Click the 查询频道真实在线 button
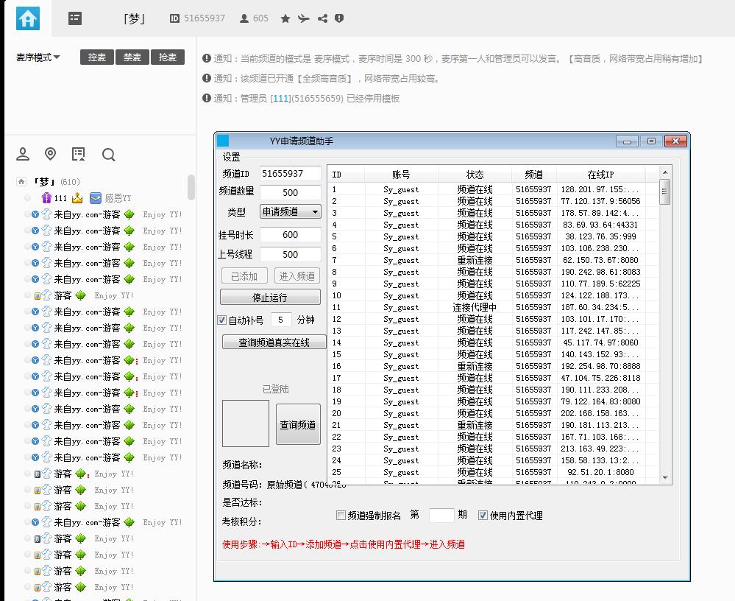This screenshot has height=601, width=735. pyautogui.click(x=274, y=342)
